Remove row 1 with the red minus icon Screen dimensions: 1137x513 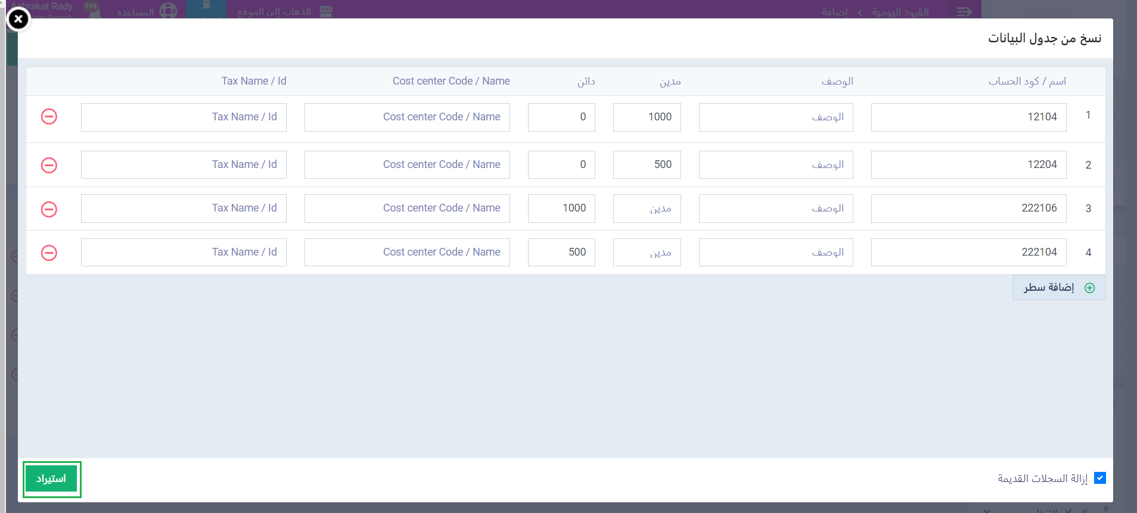click(49, 117)
